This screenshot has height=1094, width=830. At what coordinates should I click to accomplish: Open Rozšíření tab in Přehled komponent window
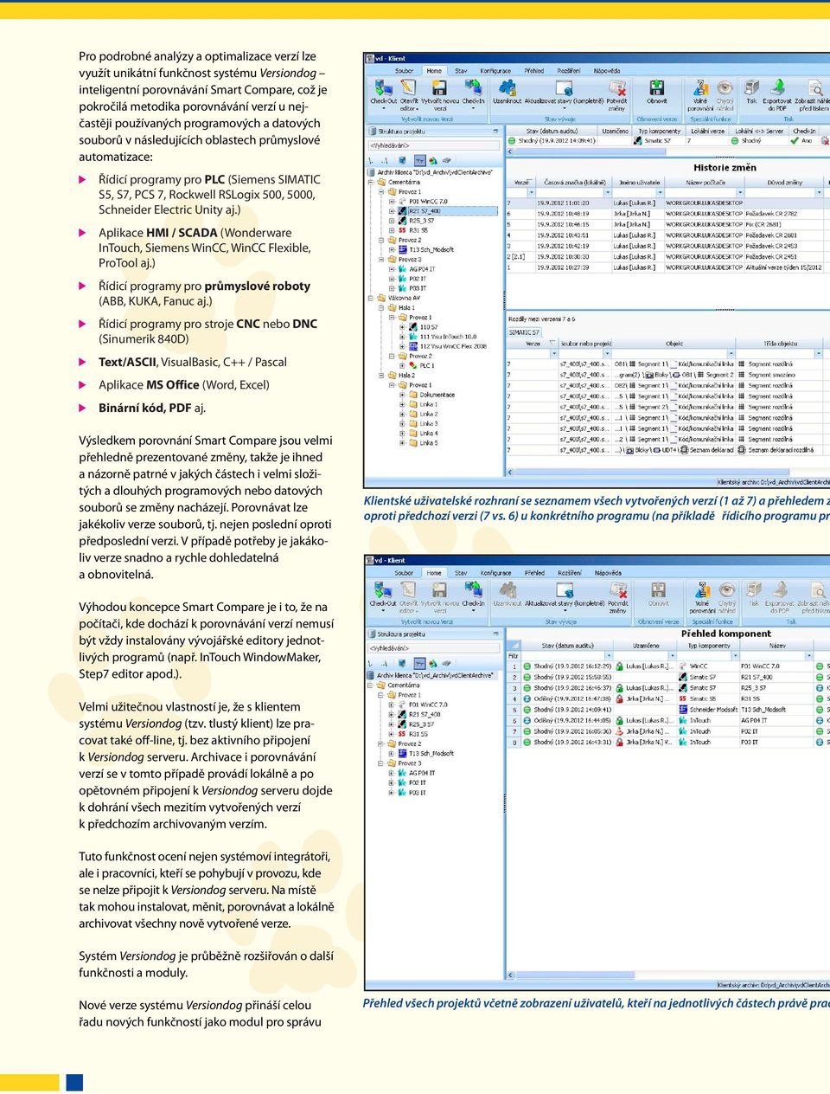coord(569,573)
